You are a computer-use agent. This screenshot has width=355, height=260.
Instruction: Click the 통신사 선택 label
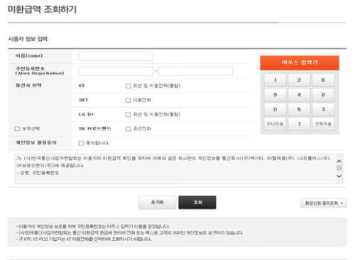28,86
